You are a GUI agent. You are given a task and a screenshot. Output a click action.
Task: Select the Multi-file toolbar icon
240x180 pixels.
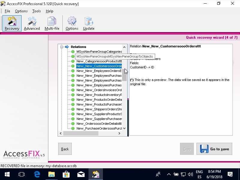(52, 23)
